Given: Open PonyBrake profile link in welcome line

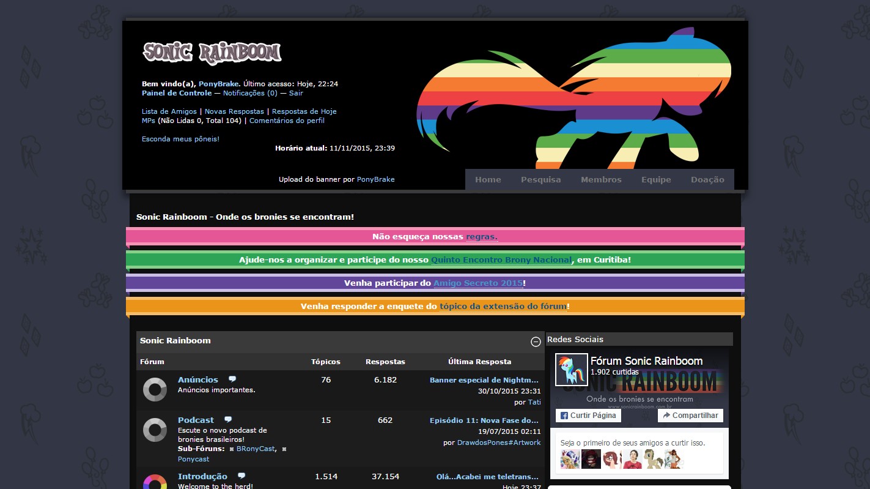Looking at the screenshot, I should [x=218, y=84].
